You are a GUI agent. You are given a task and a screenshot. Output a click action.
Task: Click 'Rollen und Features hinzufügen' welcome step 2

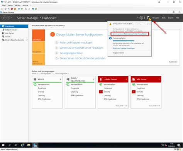(x=76, y=42)
